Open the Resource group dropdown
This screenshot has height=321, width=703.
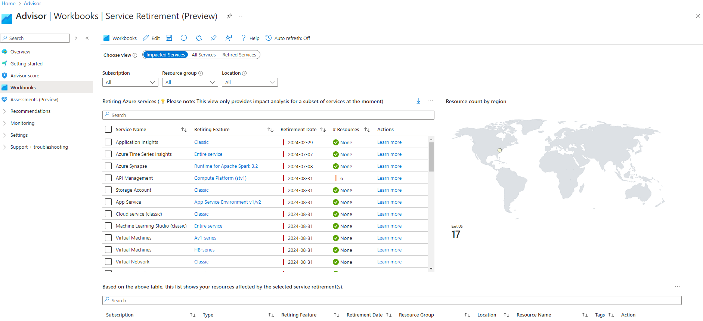coord(190,82)
